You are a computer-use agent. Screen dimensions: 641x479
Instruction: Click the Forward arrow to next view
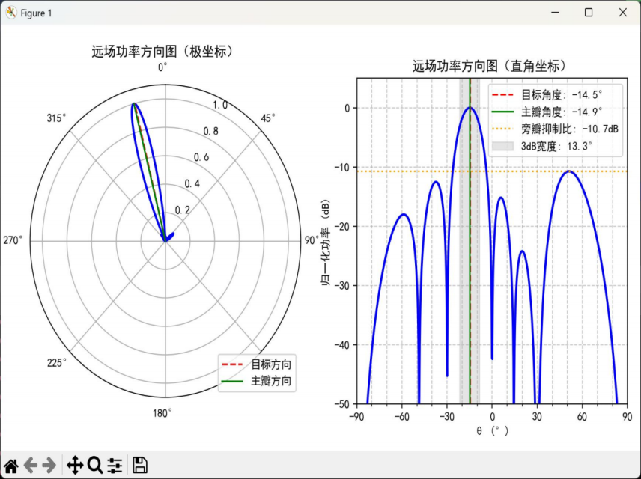click(x=49, y=465)
